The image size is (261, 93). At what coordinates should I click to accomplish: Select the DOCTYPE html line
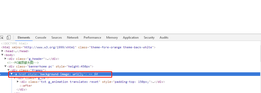14,43
